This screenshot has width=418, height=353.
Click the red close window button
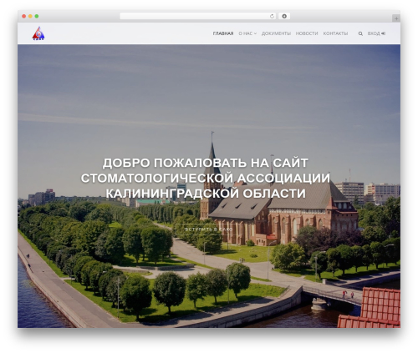coord(24,17)
